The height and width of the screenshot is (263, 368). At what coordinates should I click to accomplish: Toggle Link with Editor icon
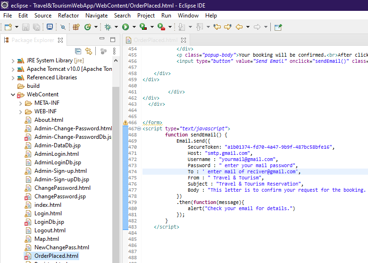coord(88,51)
